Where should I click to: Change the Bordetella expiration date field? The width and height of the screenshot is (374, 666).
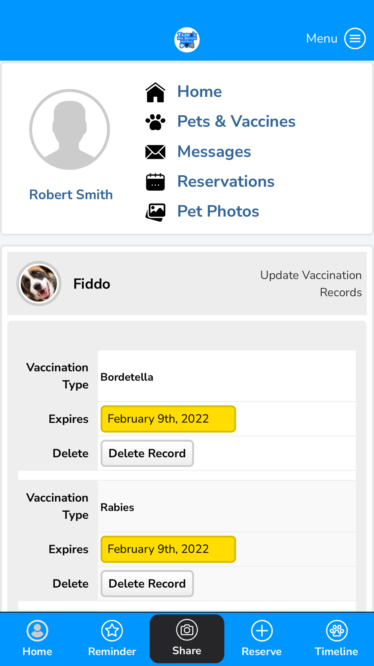point(168,419)
